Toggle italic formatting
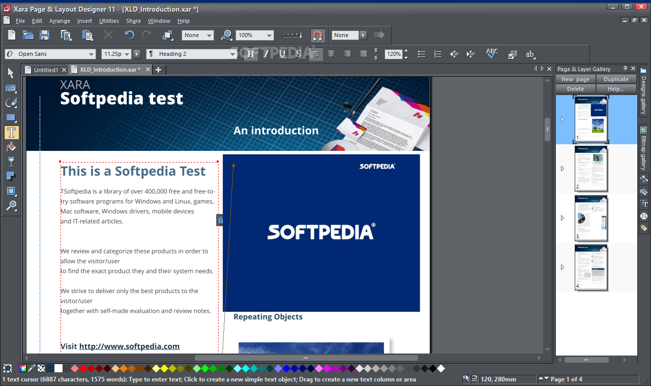Image resolution: width=651 pixels, height=386 pixels. 267,54
